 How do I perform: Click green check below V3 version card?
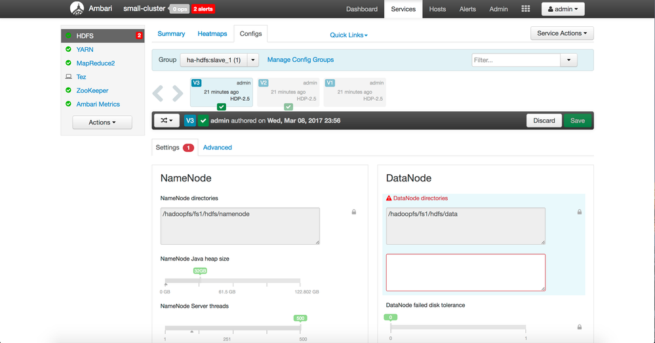pyautogui.click(x=222, y=107)
